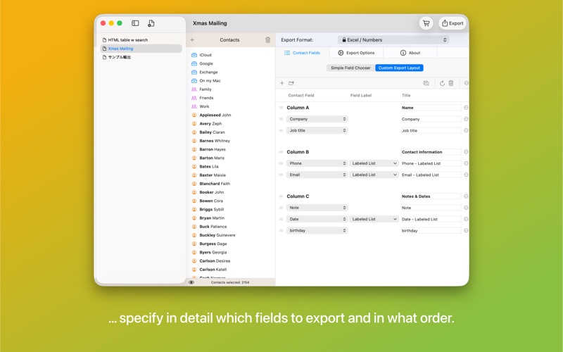563x352 pixels.
Task: Switch to the Export Options tab
Action: point(356,53)
